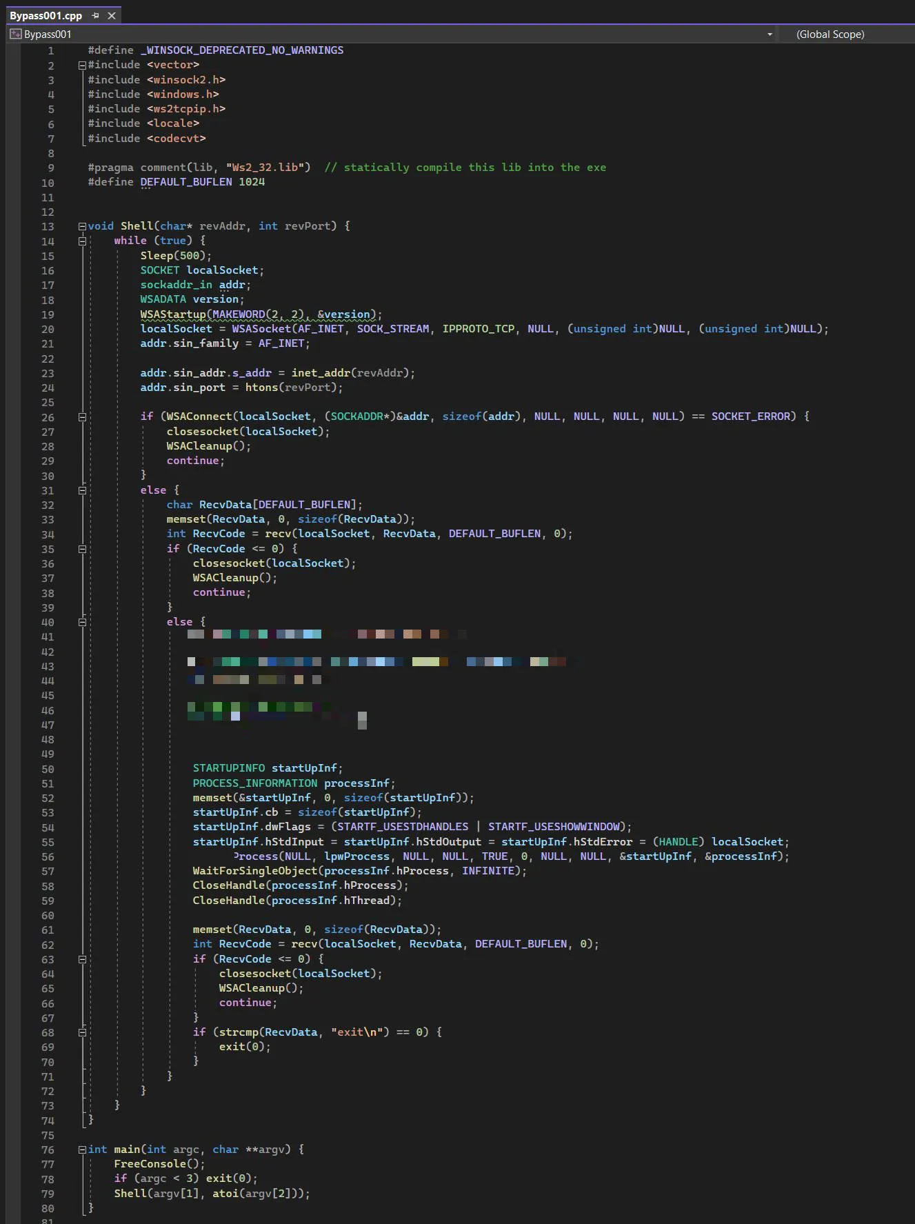
Task: Click <winsock2.h> in the include line
Action: click(x=186, y=80)
